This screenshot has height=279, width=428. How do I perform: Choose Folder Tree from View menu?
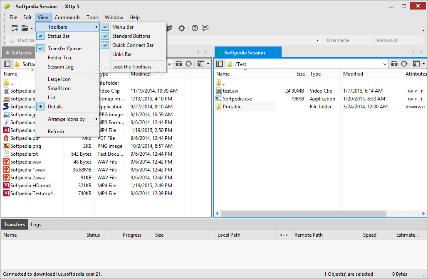coord(67,57)
